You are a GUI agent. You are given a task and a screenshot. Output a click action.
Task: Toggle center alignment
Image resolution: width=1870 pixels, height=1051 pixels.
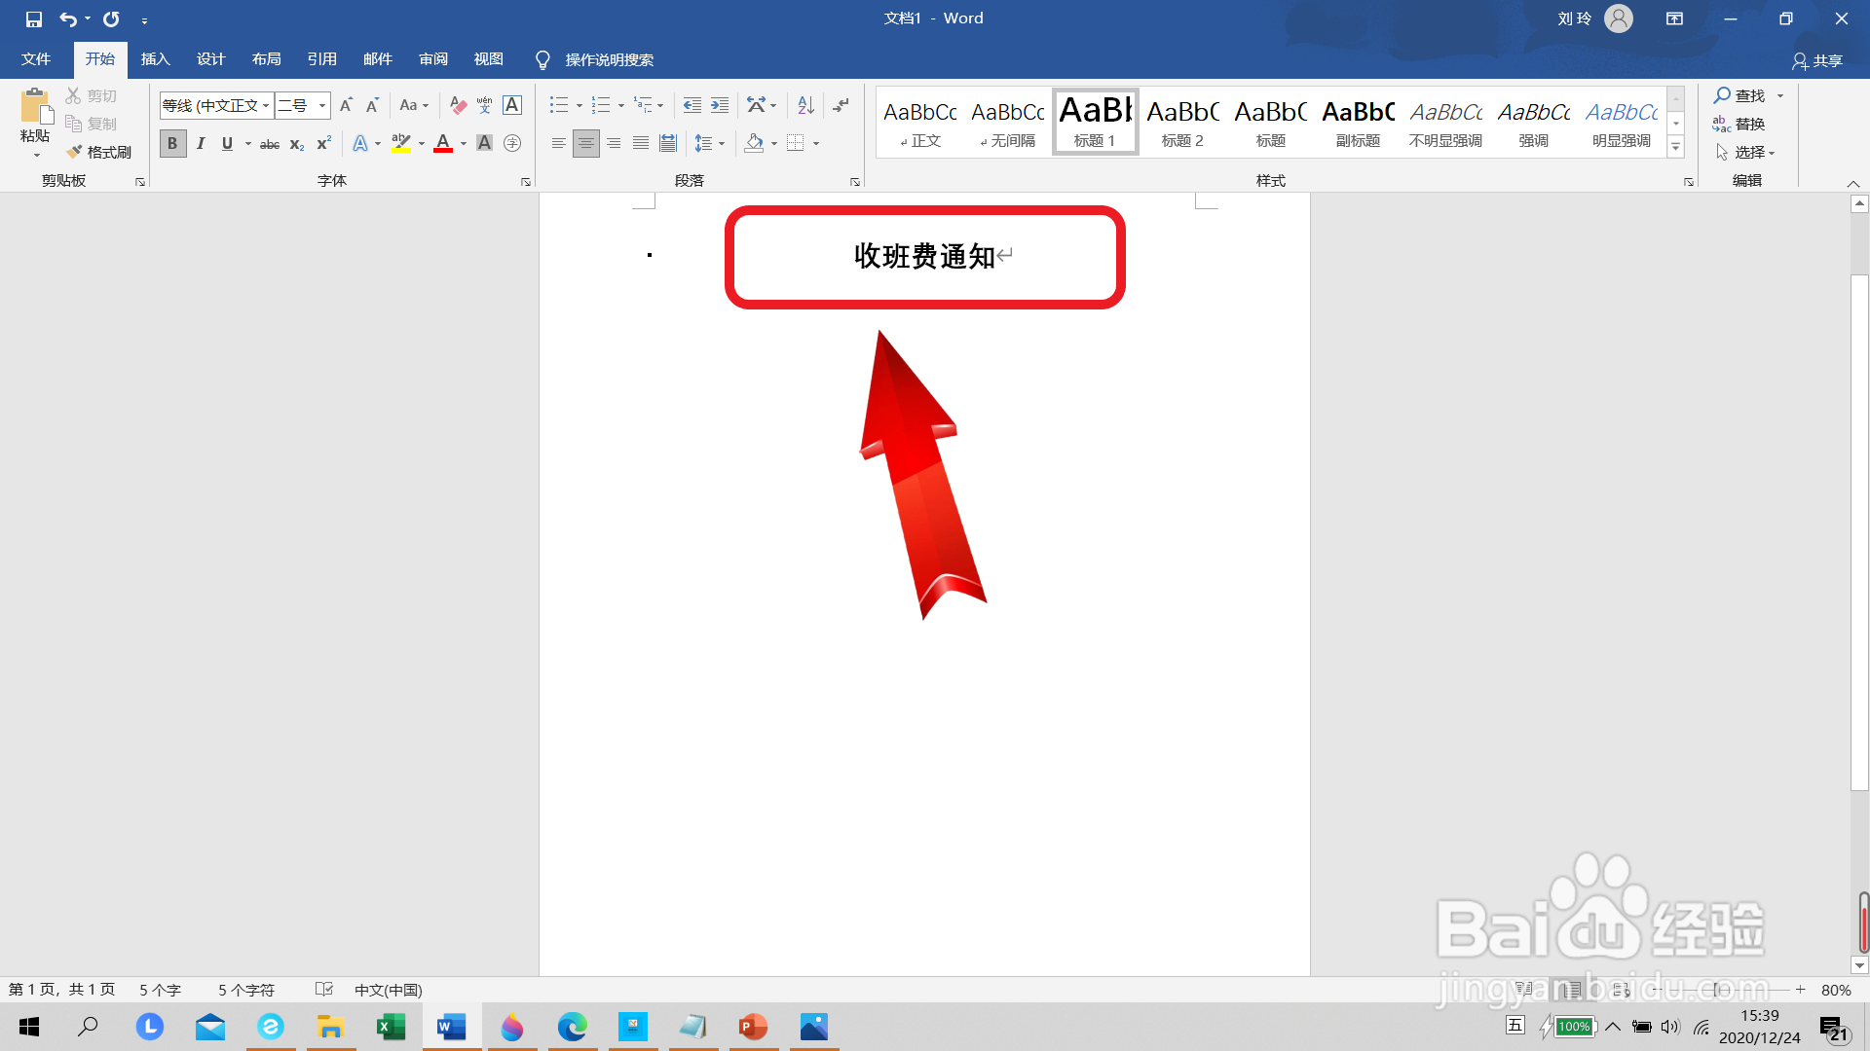(x=585, y=143)
